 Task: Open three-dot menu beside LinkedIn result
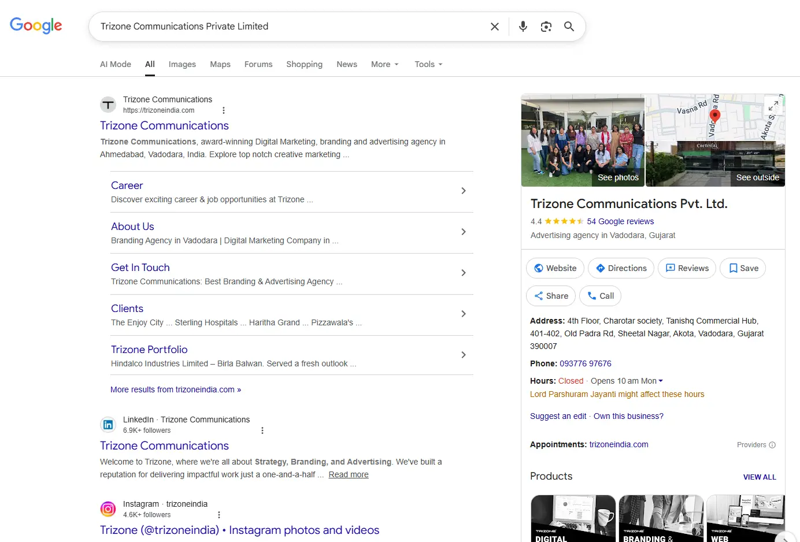tap(262, 430)
